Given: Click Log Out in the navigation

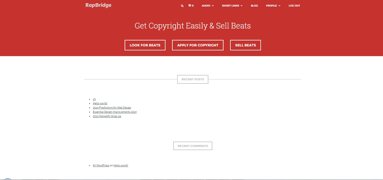Looking at the screenshot, I should click(294, 6).
